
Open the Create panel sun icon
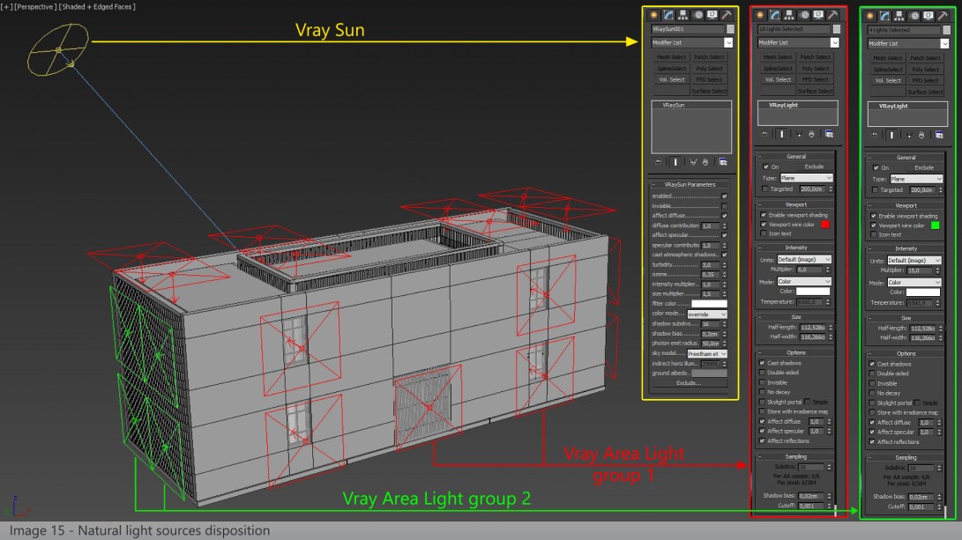(x=653, y=14)
